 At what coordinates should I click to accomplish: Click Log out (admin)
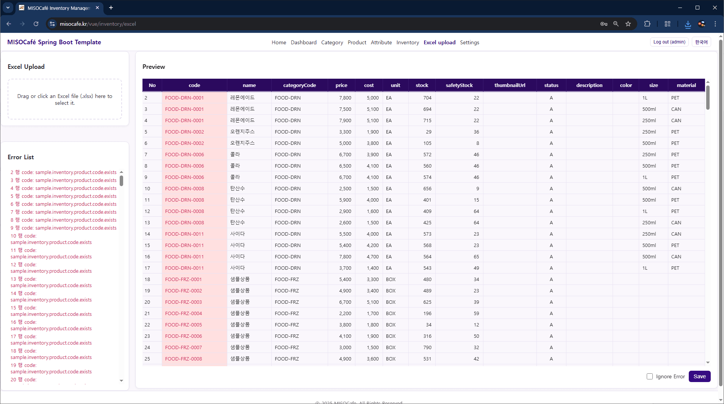(669, 42)
